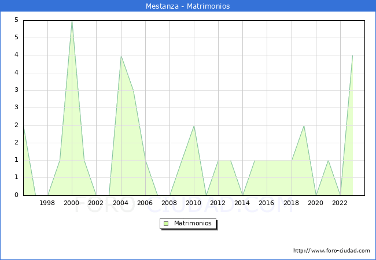Click the 2020 x-axis label
Image resolution: width=376 pixels, height=260 pixels.
coord(316,203)
